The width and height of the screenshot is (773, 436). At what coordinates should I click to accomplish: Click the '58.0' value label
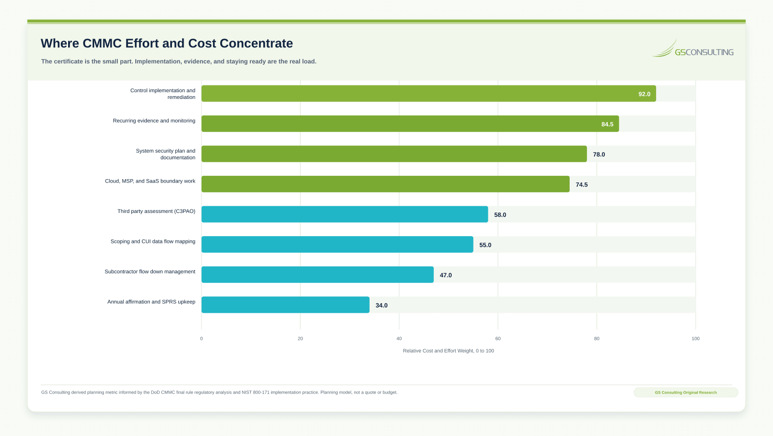(x=500, y=215)
